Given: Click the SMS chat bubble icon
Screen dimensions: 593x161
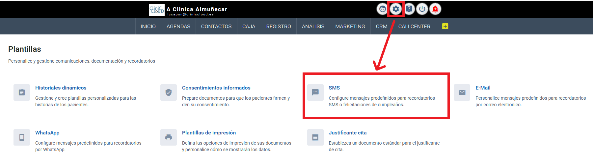Looking at the screenshot, I should [x=315, y=92].
